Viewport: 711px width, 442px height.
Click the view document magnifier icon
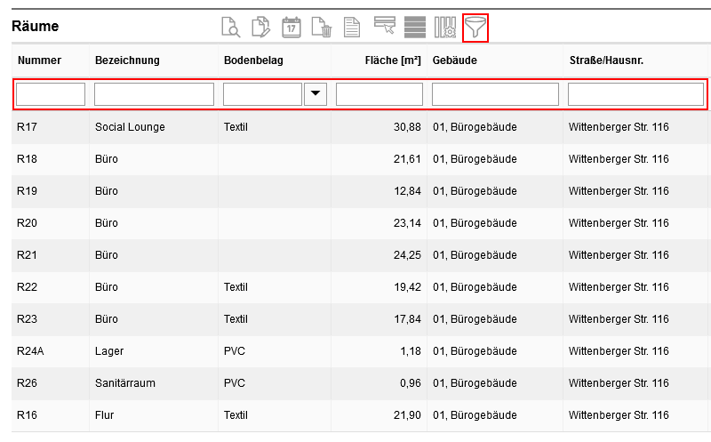(x=230, y=28)
